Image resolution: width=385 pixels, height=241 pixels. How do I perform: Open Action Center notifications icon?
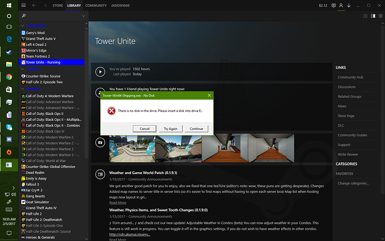click(9, 233)
